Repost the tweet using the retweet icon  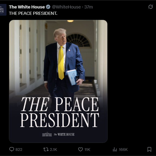(46, 149)
